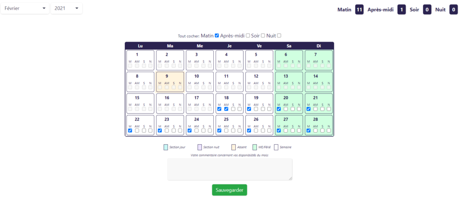Enable the Tout cocher Après-midi checkbox
This screenshot has width=460, height=197.
coord(248,36)
